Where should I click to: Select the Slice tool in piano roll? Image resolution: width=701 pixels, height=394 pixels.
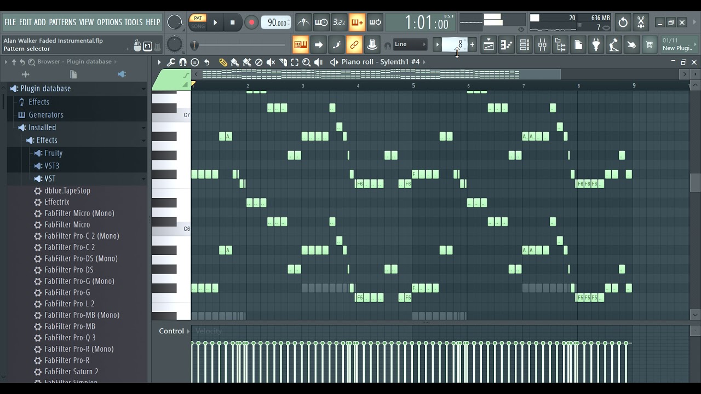tap(283, 62)
